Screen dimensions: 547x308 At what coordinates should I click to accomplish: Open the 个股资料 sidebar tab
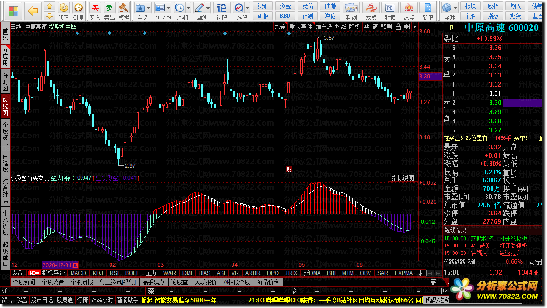pyautogui.click(x=5, y=134)
